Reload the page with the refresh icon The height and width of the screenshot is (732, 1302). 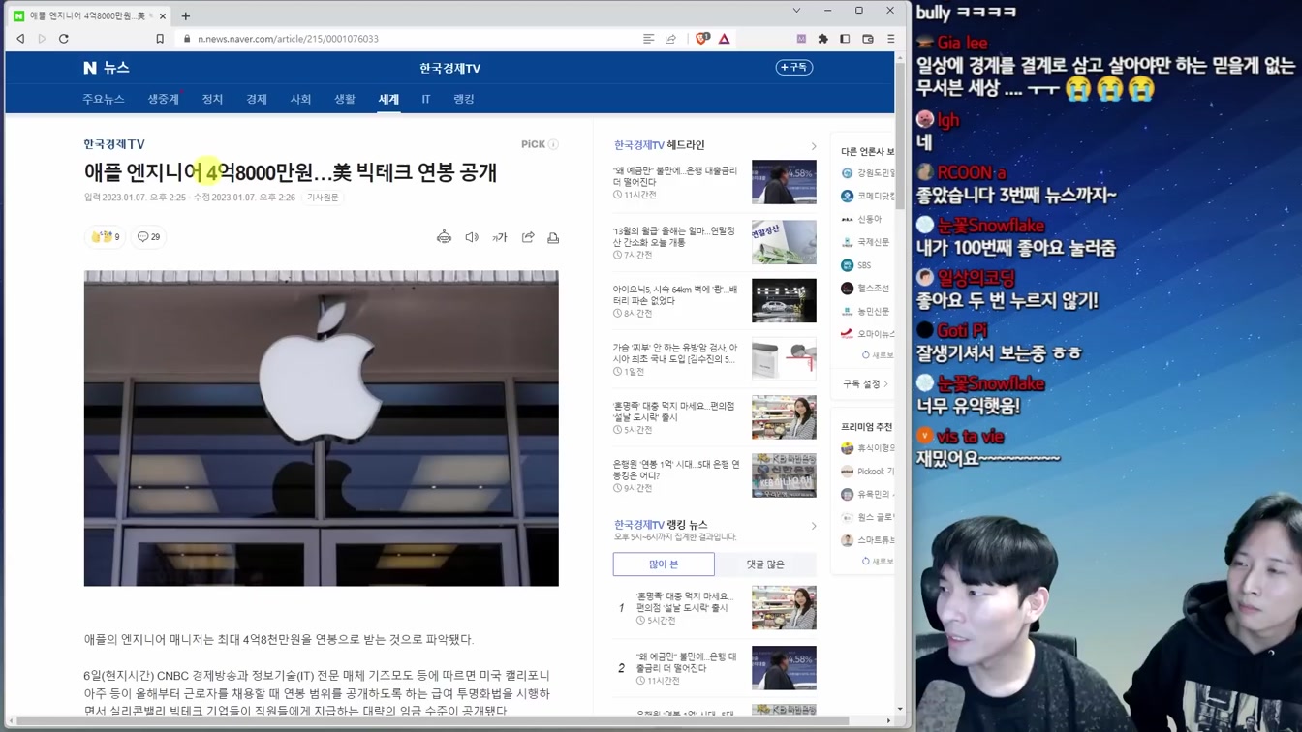[64, 39]
